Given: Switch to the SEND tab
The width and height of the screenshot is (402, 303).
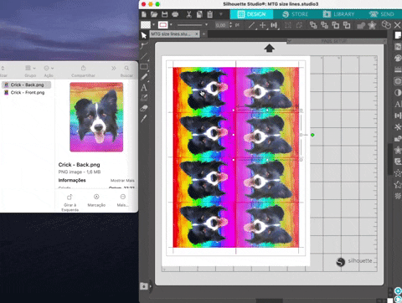Looking at the screenshot, I should click(381, 14).
